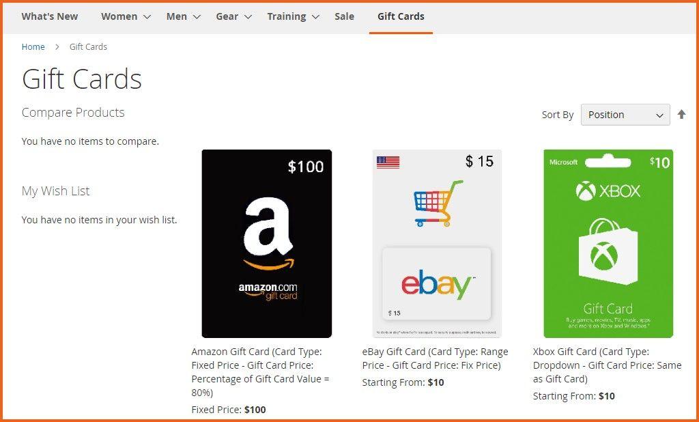Open the Xbox gift card image
Screen dimensions: 699x422
[608, 244]
